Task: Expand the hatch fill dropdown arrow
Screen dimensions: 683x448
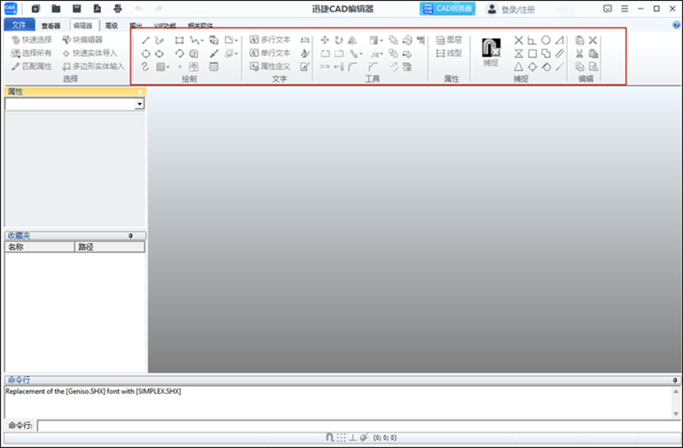Action: coord(169,67)
